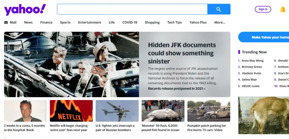The height and width of the screenshot is (139, 289).
Task: Open the man in coma story thumbnail
Action: [x=25, y=111]
